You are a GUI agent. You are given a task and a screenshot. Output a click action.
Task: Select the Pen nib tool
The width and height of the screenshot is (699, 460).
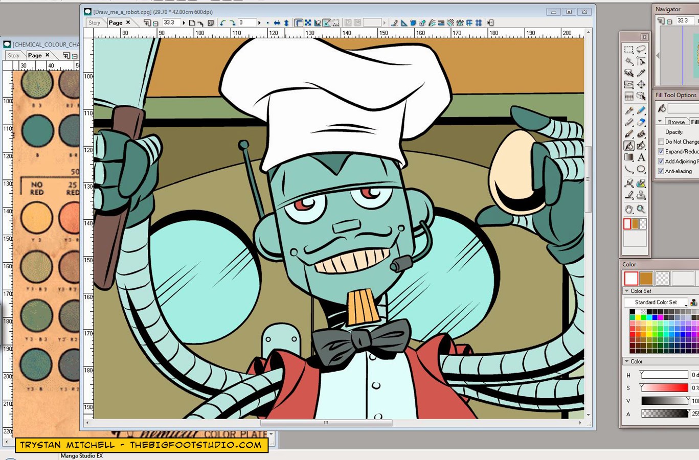tap(629, 110)
